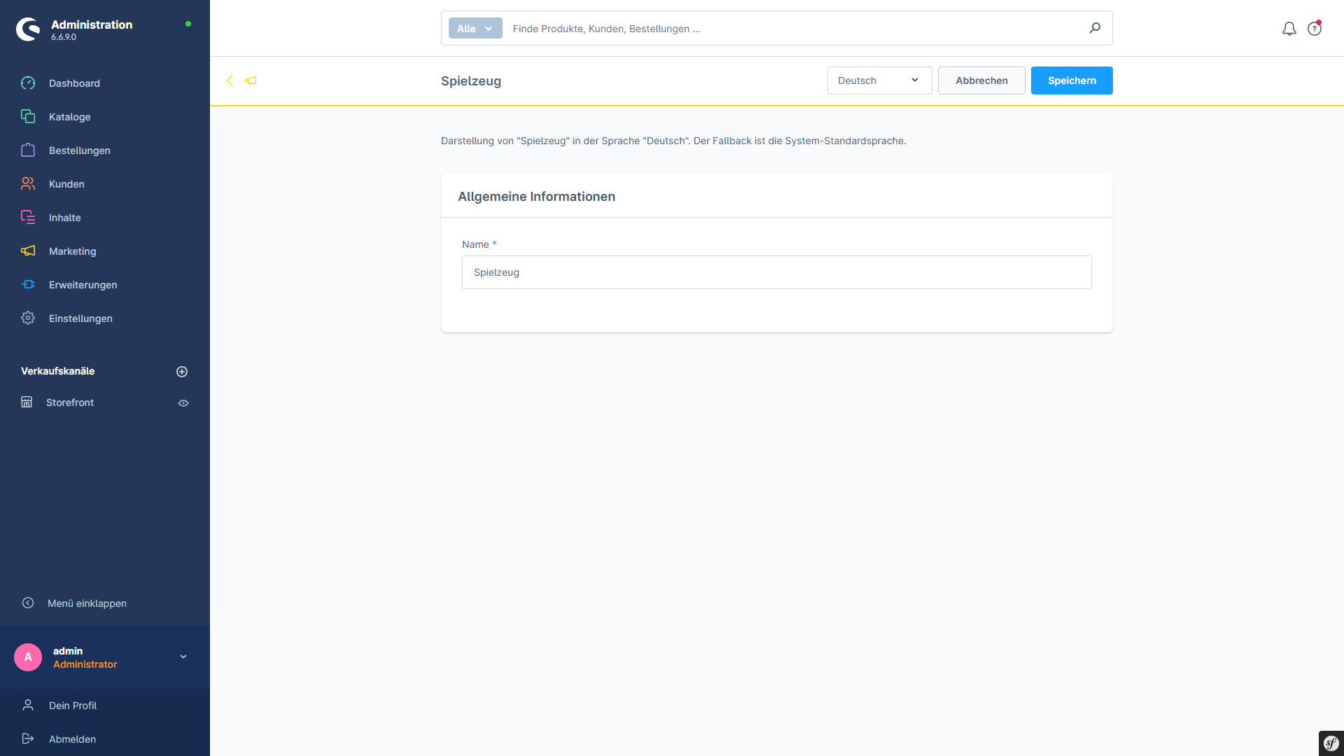
Task: Click the Abbrechen button
Action: click(x=981, y=80)
